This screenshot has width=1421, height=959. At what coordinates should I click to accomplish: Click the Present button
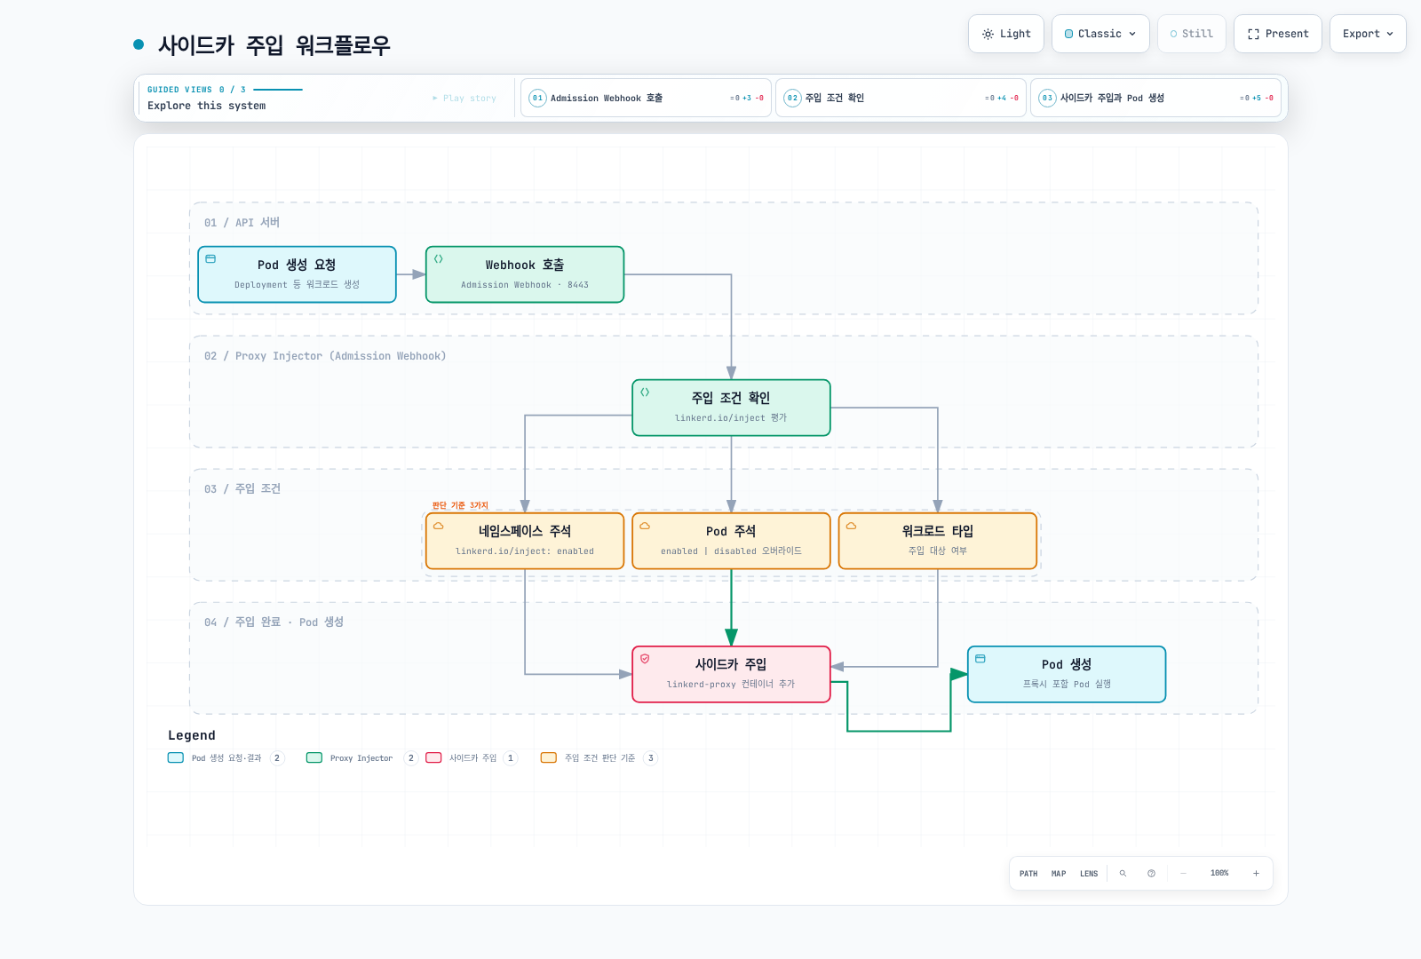click(x=1278, y=34)
